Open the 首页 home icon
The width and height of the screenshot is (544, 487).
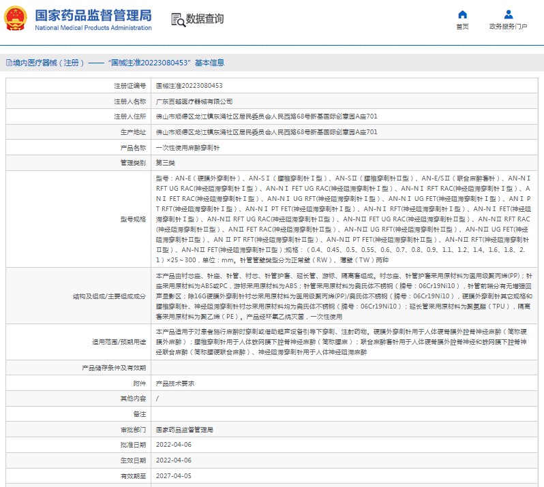(462, 14)
